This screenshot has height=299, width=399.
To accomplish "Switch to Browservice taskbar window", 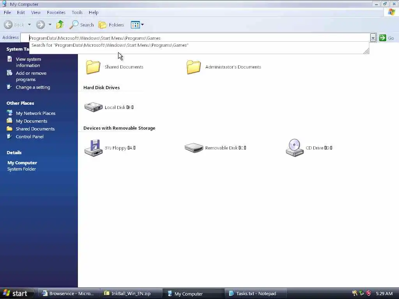I will (x=68, y=294).
